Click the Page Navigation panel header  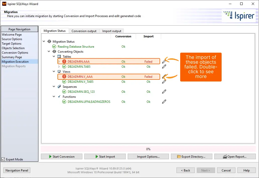(20, 29)
